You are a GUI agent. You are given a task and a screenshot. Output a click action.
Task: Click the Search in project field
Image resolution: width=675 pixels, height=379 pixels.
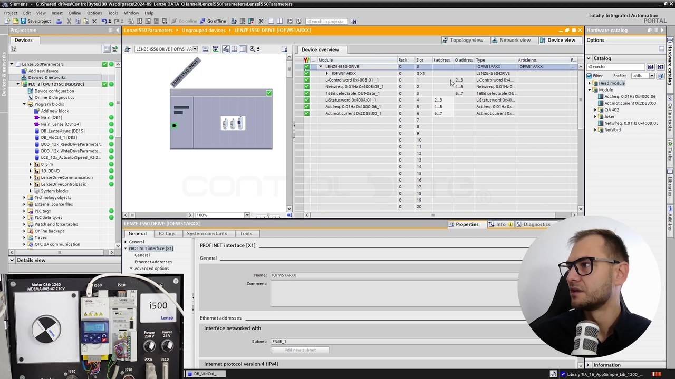pos(326,21)
